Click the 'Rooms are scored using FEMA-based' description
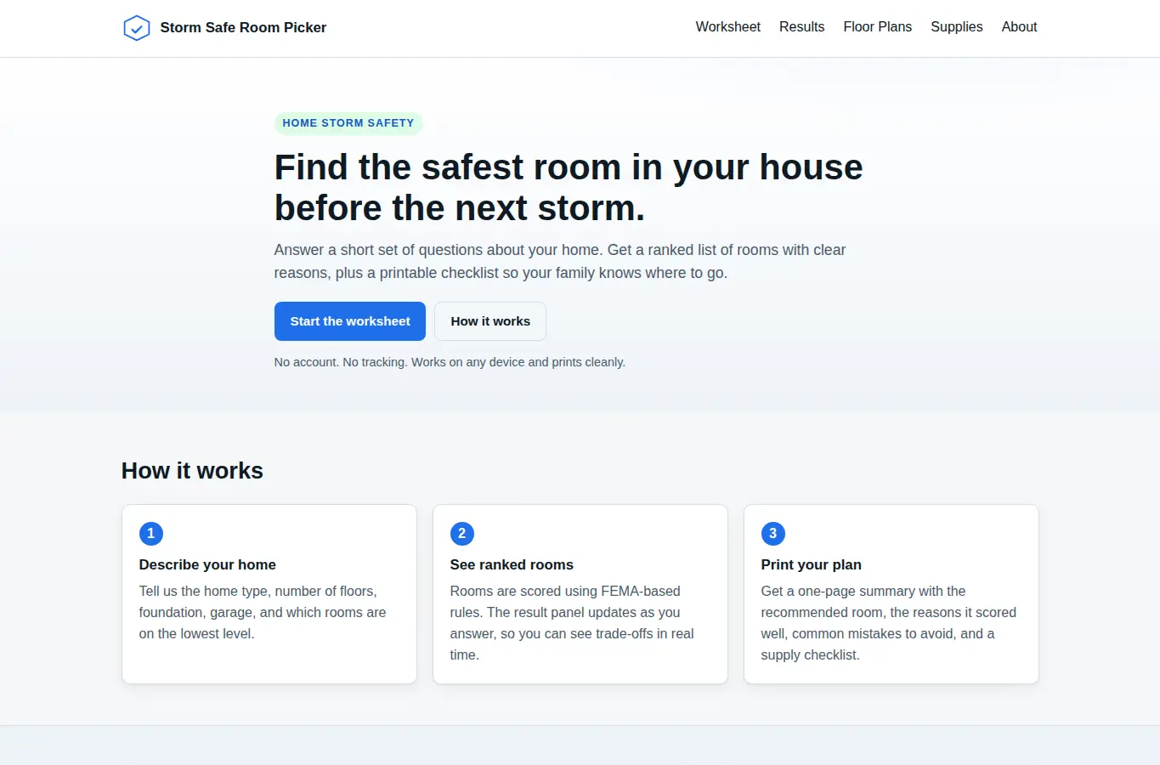The width and height of the screenshot is (1160, 765). [x=572, y=623]
